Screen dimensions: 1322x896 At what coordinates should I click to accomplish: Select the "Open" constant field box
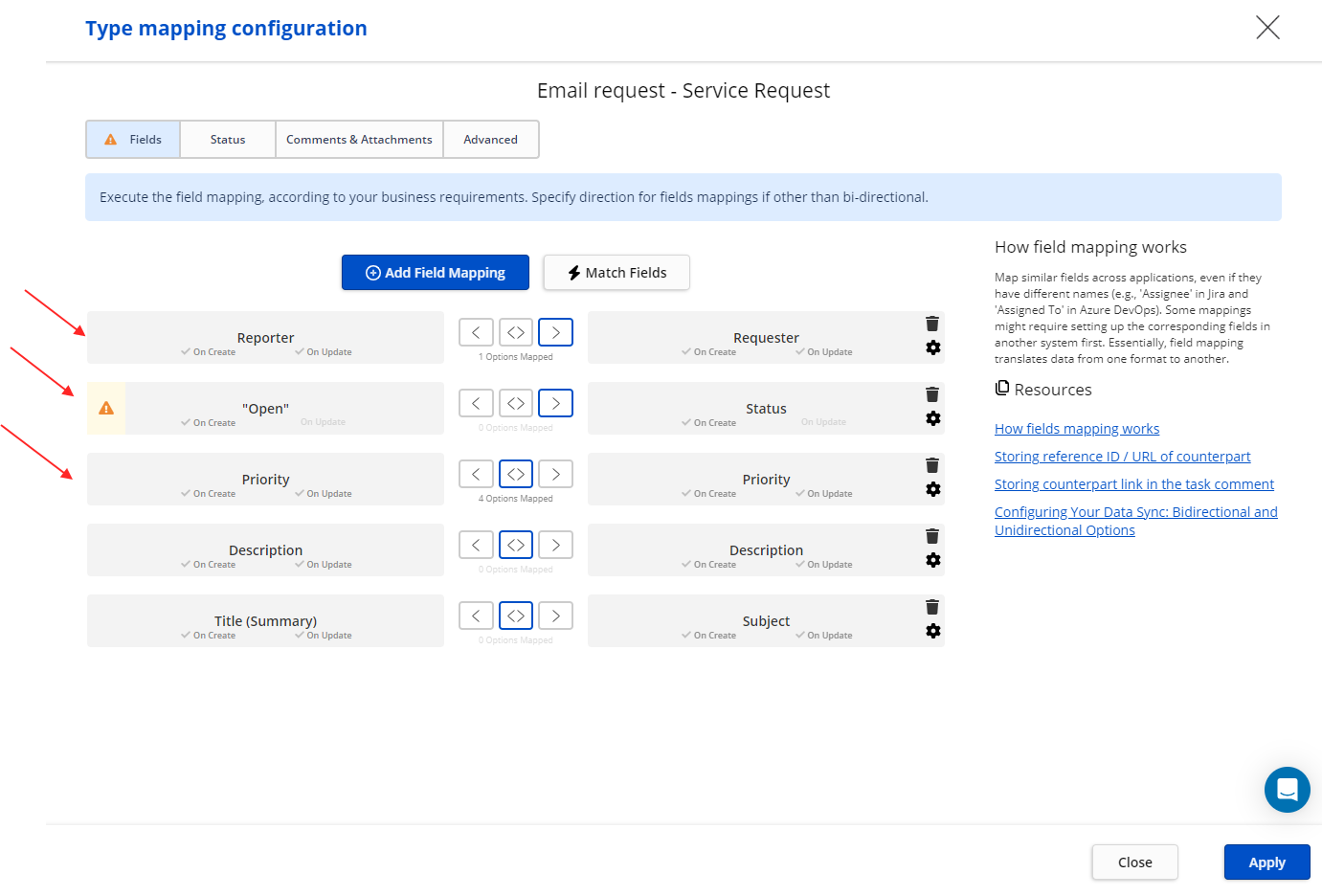265,408
